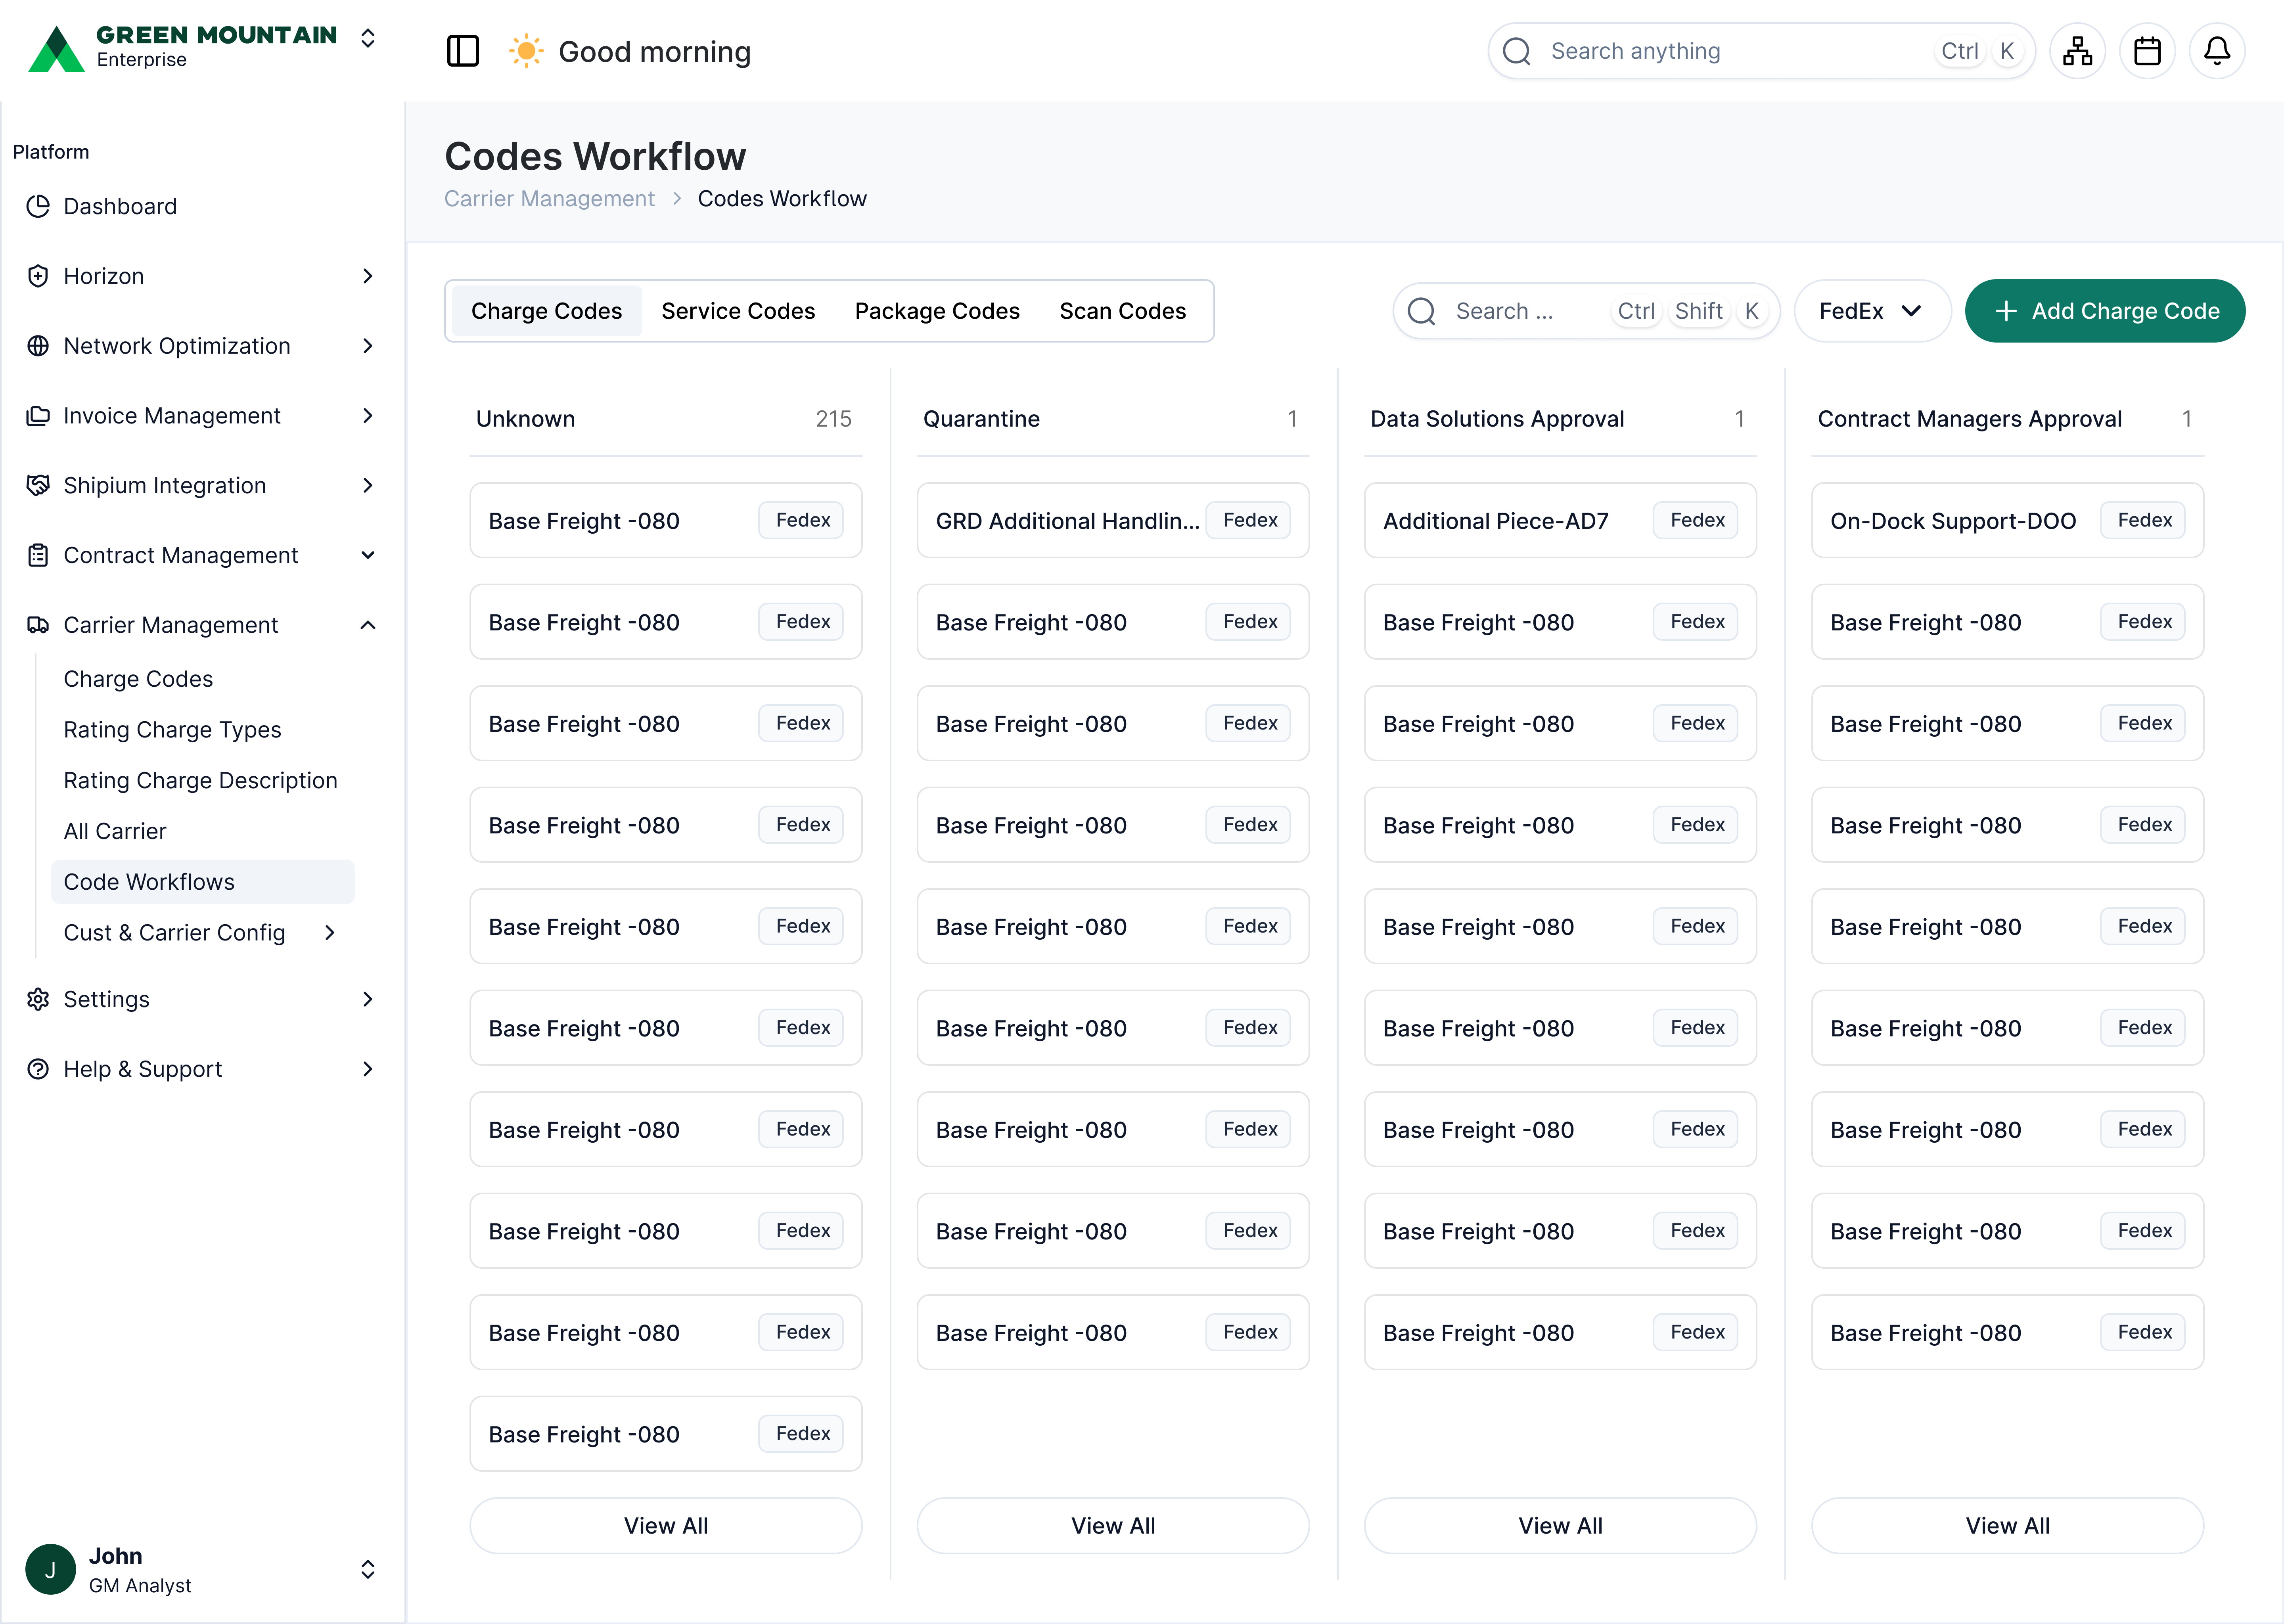Follow the Carrier Management breadcrumb link
This screenshot has width=2284, height=1624.
pyautogui.click(x=549, y=199)
